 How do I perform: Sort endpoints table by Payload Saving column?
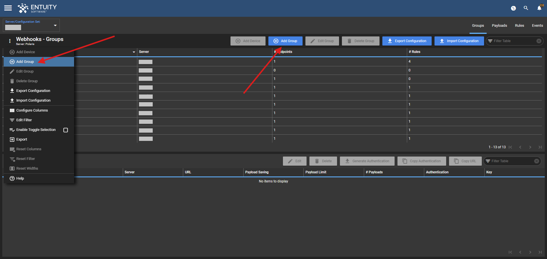(257, 172)
